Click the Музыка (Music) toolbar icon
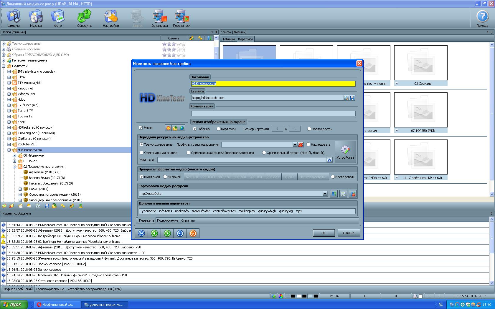The image size is (495, 309). click(x=36, y=18)
